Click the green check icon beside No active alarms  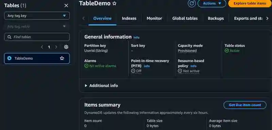(x=86, y=66)
